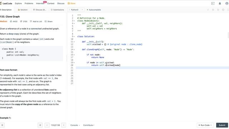Screen dimensions: 229x129
Task: Click Add to List text
Action: tap(37, 21)
